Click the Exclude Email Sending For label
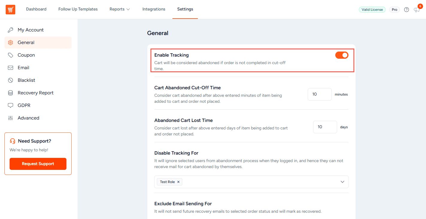Image resolution: width=426 pixels, height=219 pixels. tap(183, 204)
